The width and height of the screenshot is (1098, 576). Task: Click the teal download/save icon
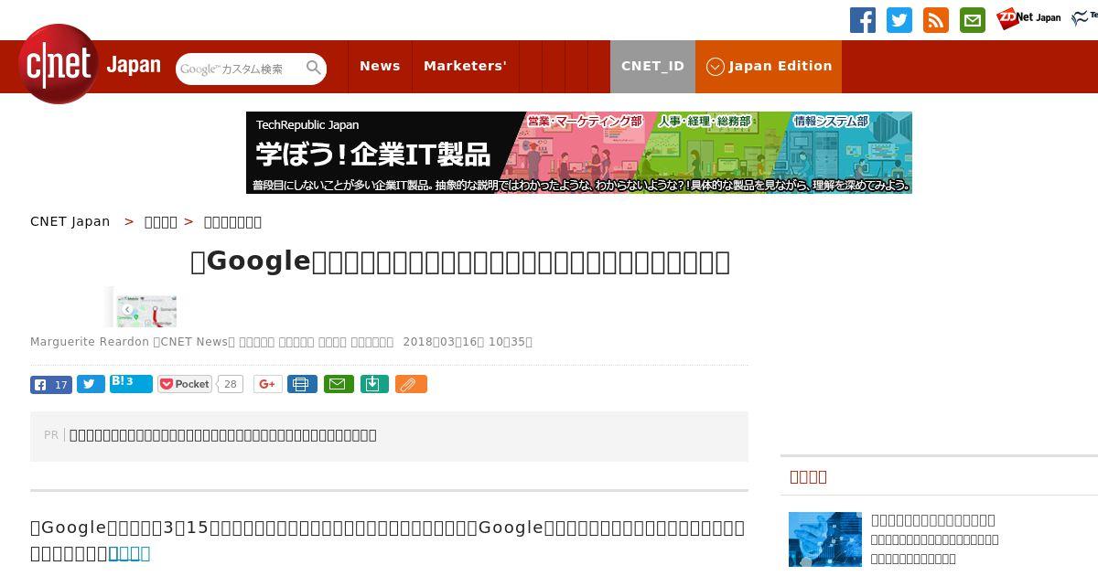click(373, 384)
